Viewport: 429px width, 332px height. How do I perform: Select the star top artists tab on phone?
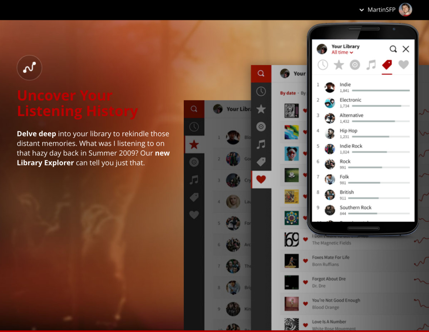click(x=339, y=65)
